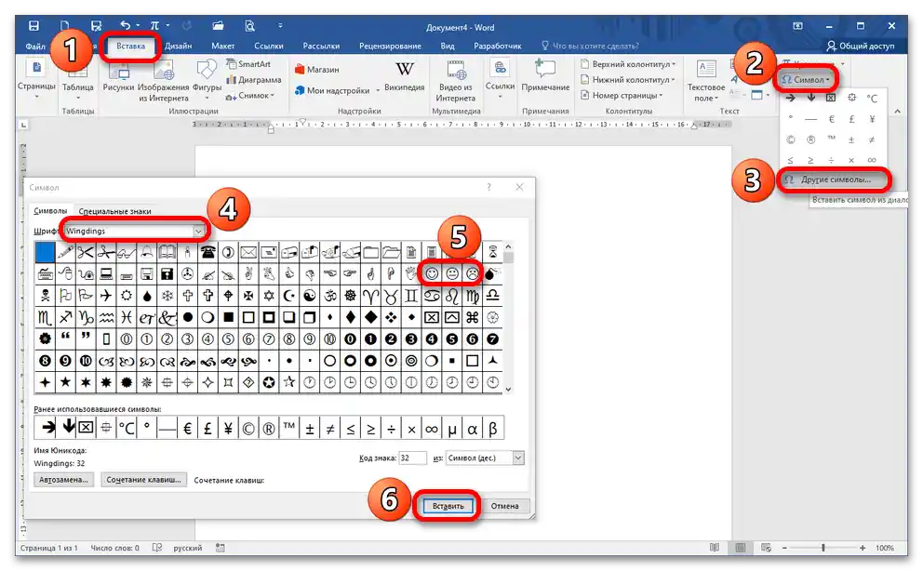Select the snowflake symbol in grid
Screen dimensions: 923x571
point(167,296)
